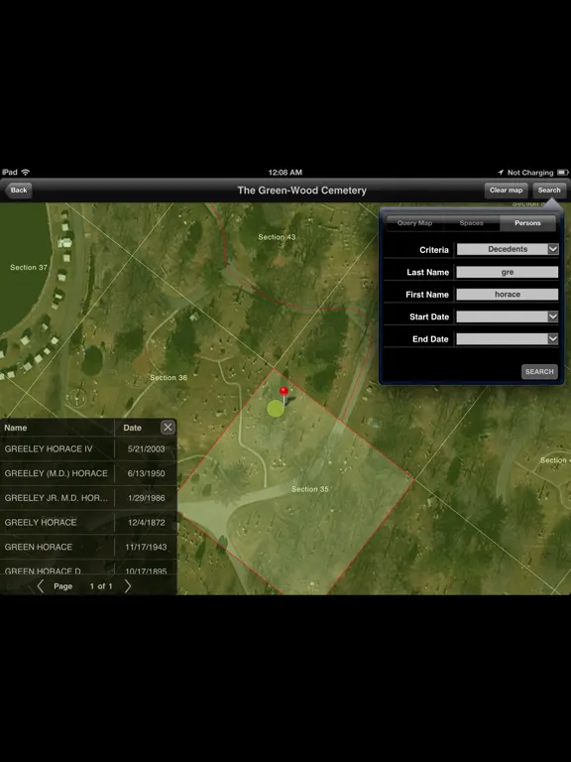The image size is (571, 762).
Task: Close the results list panel
Action: [x=168, y=428]
